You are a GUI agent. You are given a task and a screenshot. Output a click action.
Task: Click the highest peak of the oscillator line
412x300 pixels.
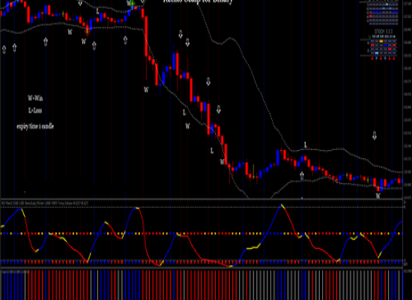coord(282,205)
